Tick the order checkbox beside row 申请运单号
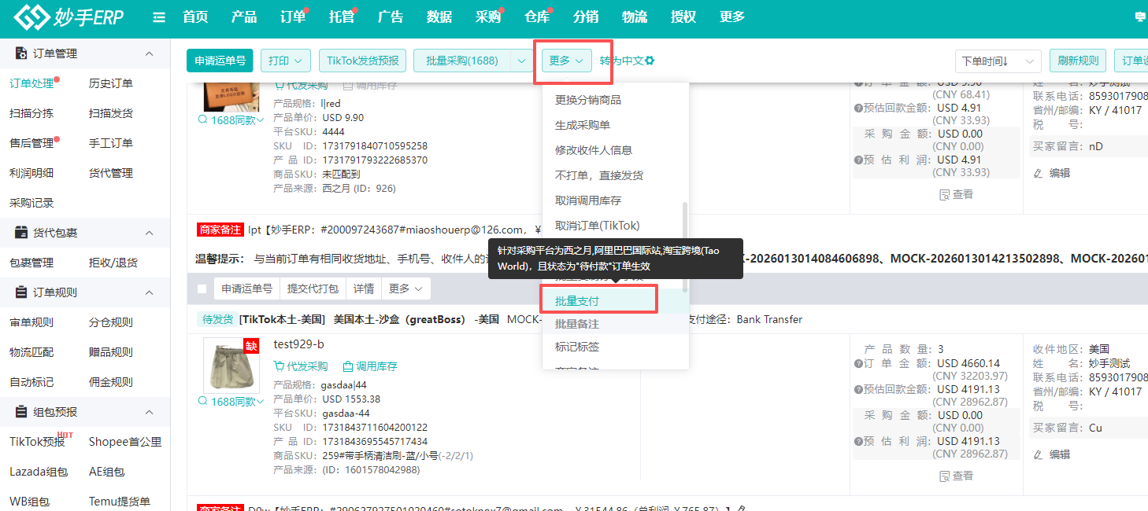 click(202, 289)
